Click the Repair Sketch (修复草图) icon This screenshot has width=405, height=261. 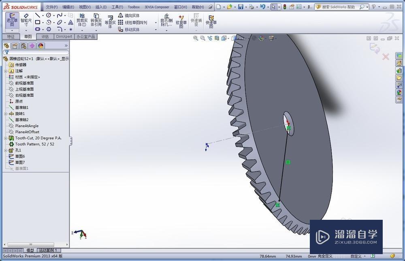tap(181, 20)
